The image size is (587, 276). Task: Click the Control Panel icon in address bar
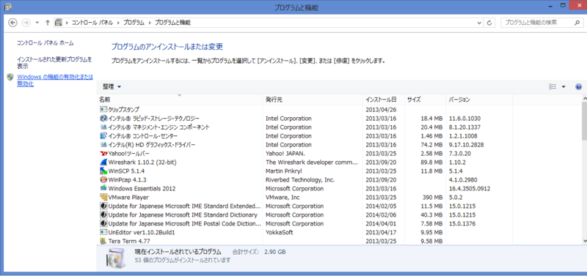coord(59,23)
